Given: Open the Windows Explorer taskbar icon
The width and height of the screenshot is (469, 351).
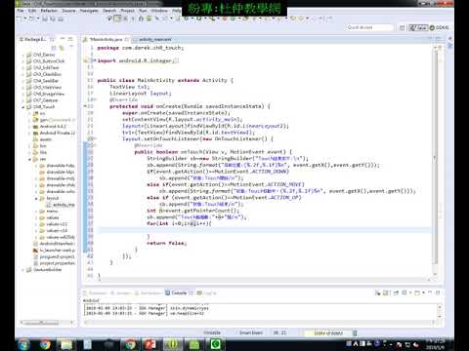Looking at the screenshot, I should pos(66,344).
